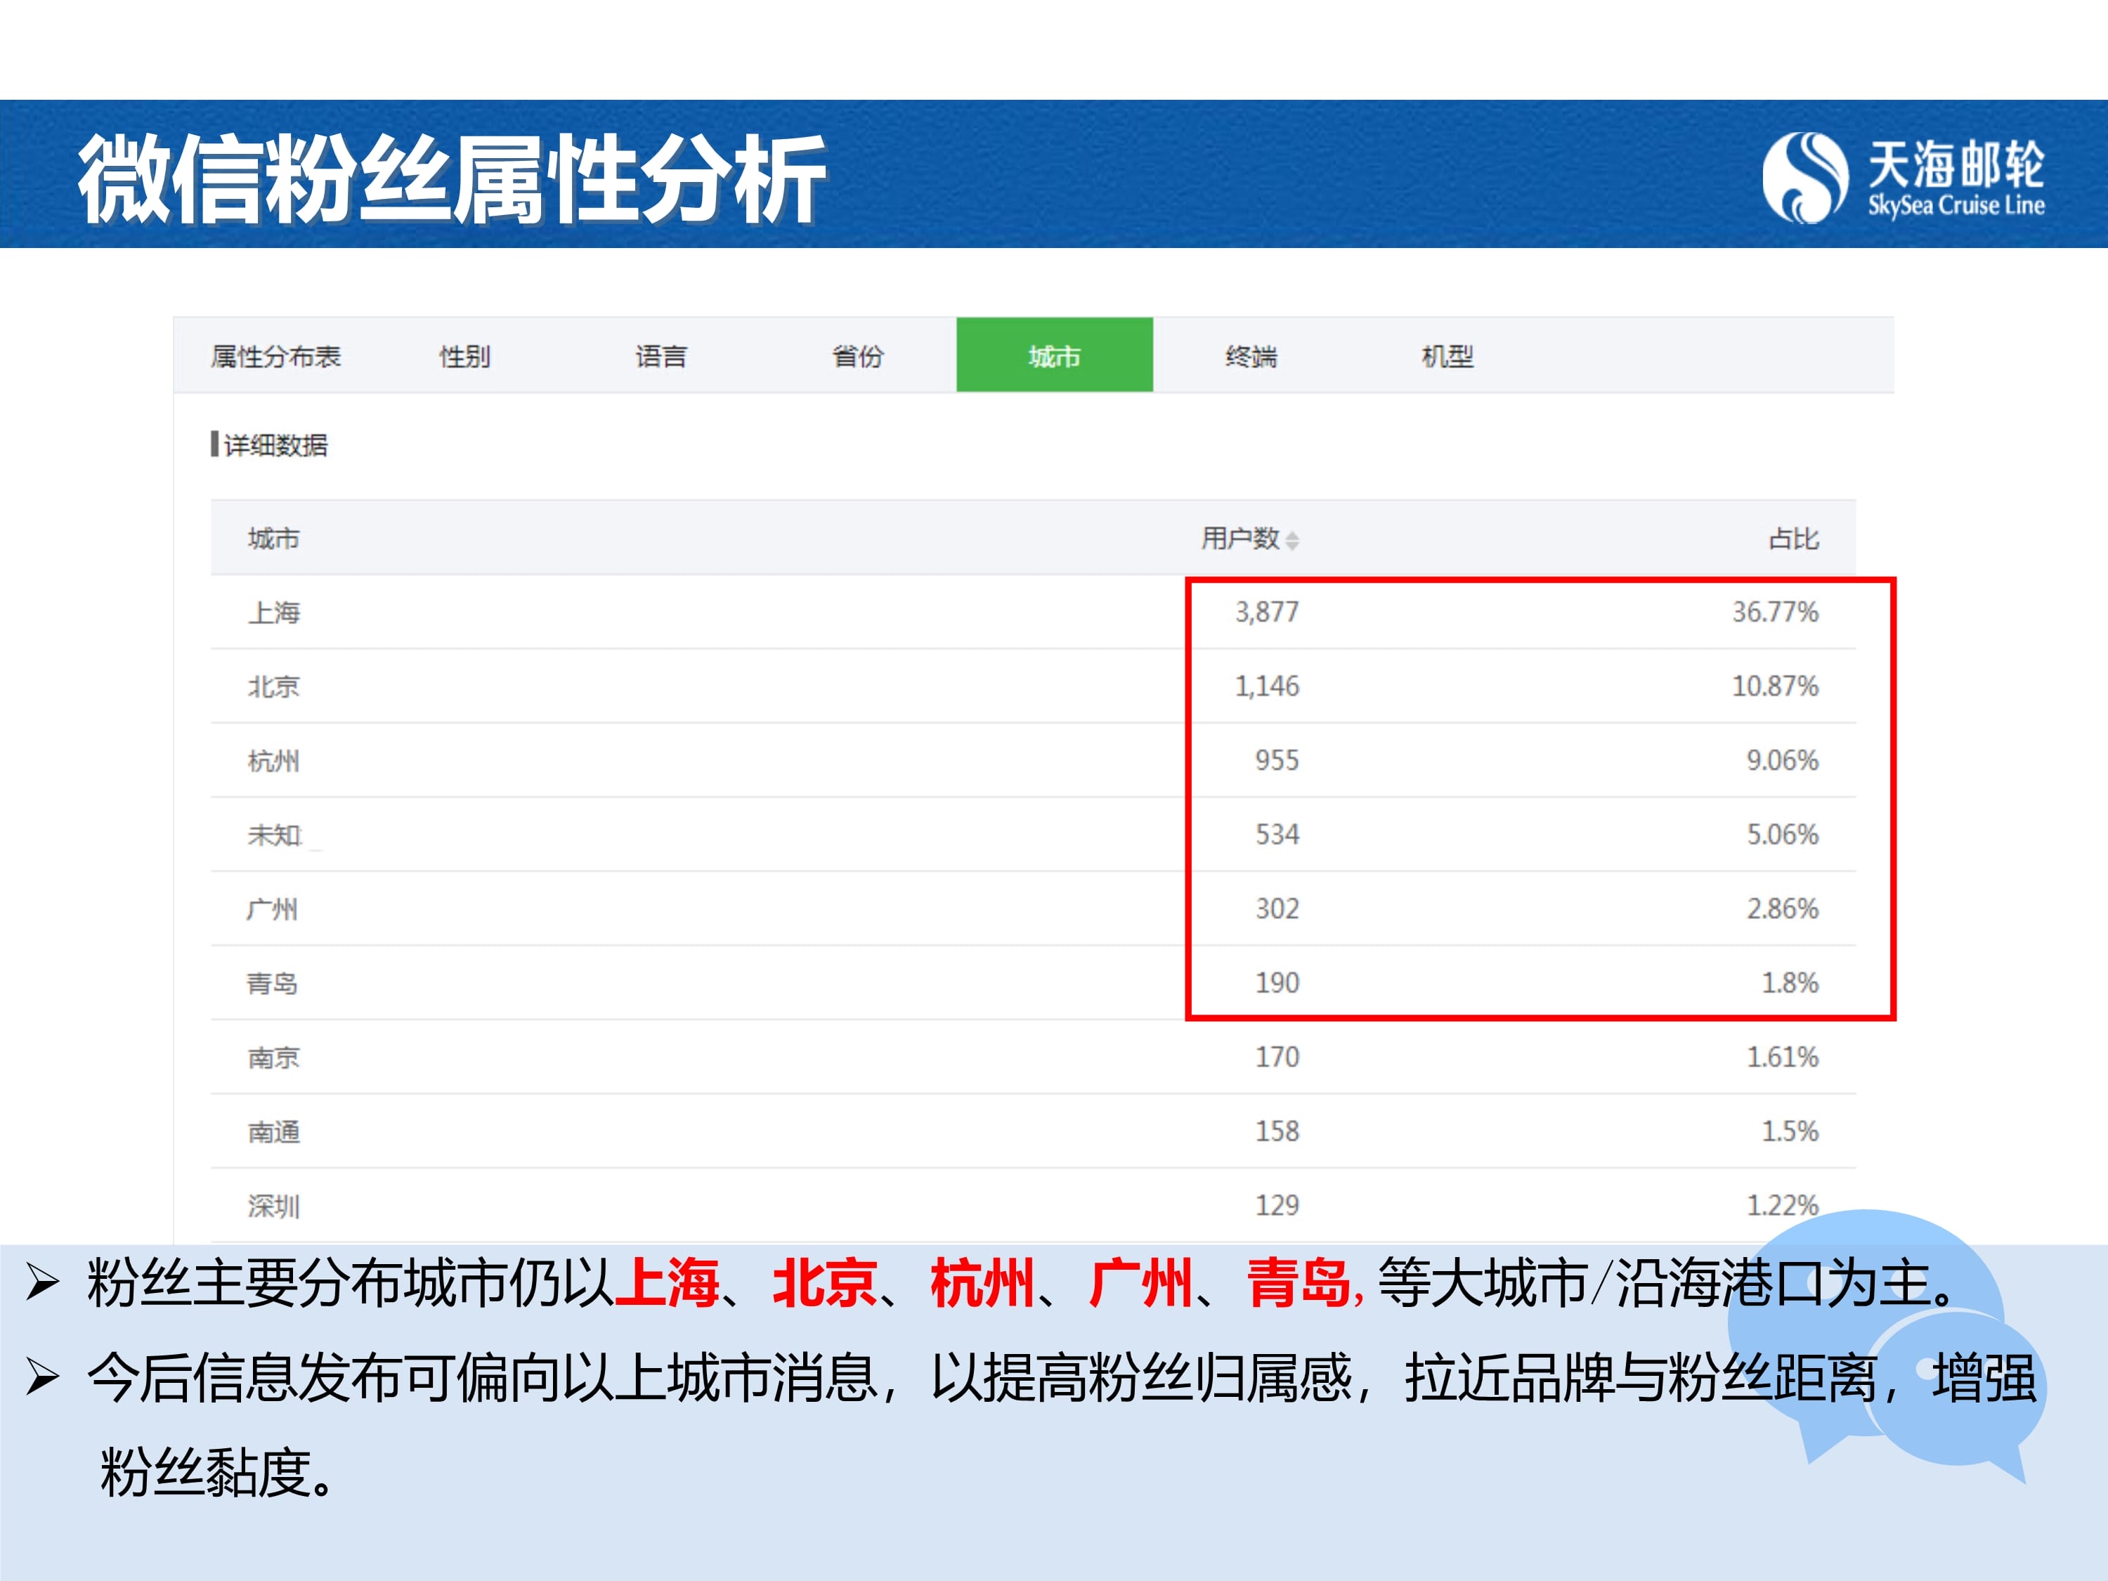Click the percentage 1.22%
This screenshot has width=2108, height=1581.
[1782, 1206]
